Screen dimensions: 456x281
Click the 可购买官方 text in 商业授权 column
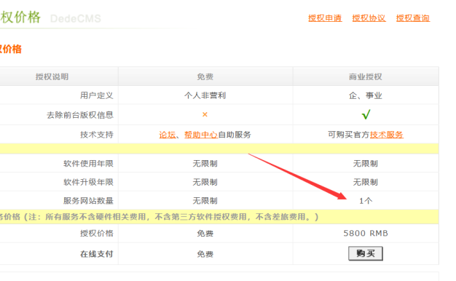[x=349, y=135]
